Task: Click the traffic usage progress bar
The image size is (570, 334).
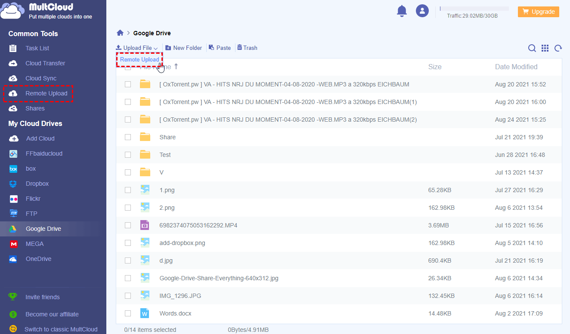Action: pos(474,9)
